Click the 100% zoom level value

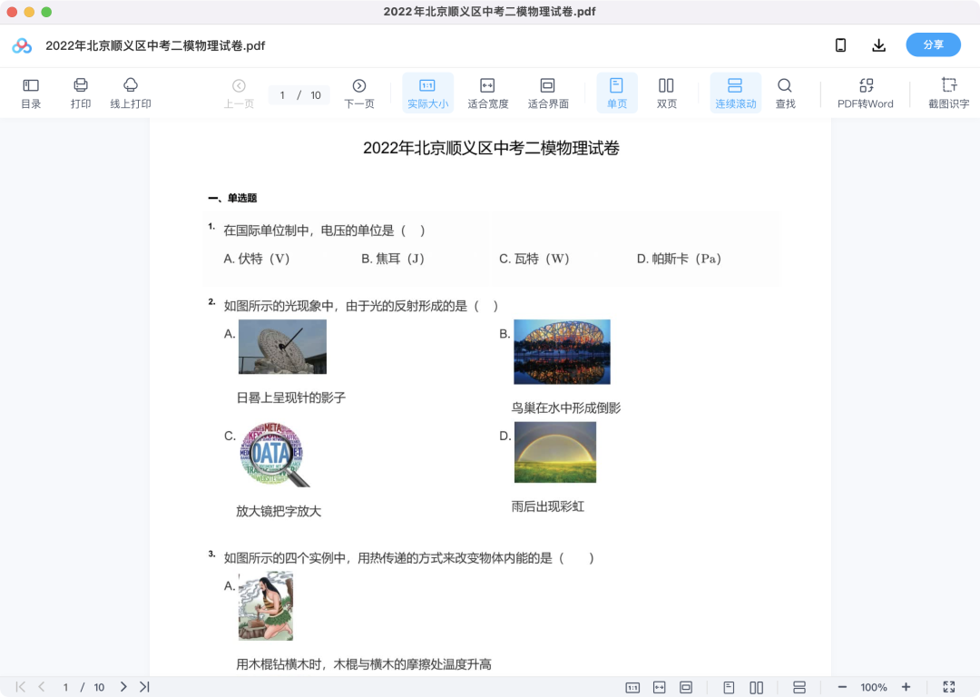point(873,688)
